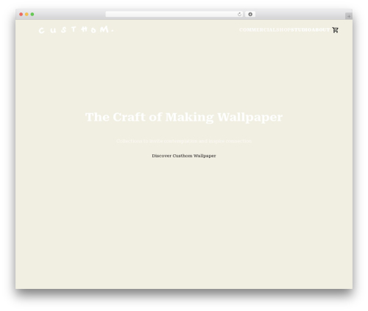
Task: Reload the page using the refresh icon
Action: tap(239, 15)
